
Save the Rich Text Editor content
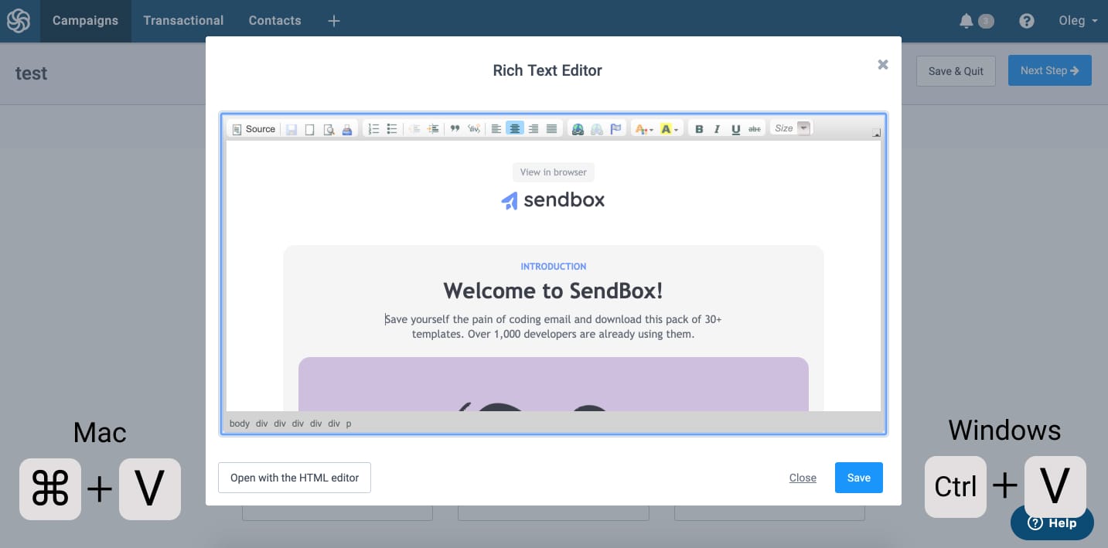pyautogui.click(x=859, y=478)
